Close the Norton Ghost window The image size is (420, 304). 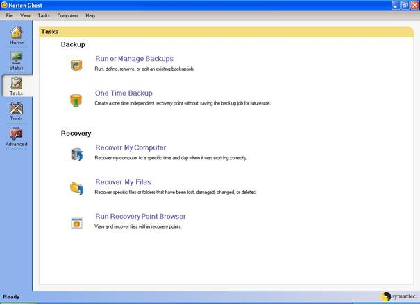tap(414, 5)
